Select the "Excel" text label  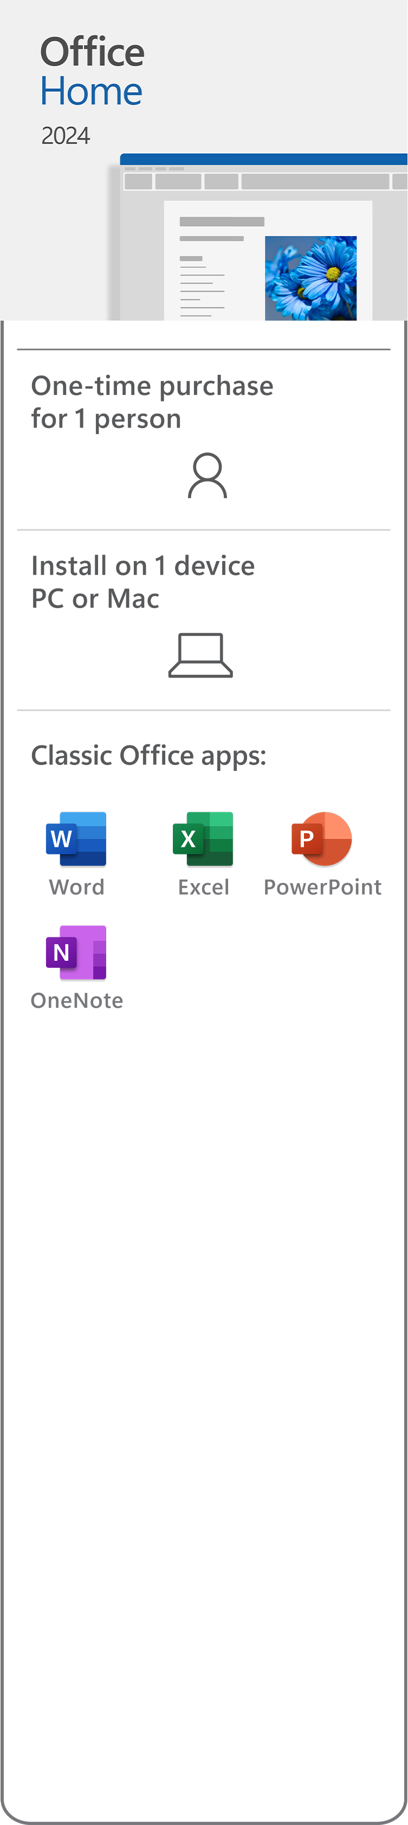tap(204, 887)
